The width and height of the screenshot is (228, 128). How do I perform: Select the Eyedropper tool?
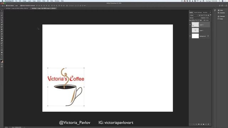(x=2, y=22)
